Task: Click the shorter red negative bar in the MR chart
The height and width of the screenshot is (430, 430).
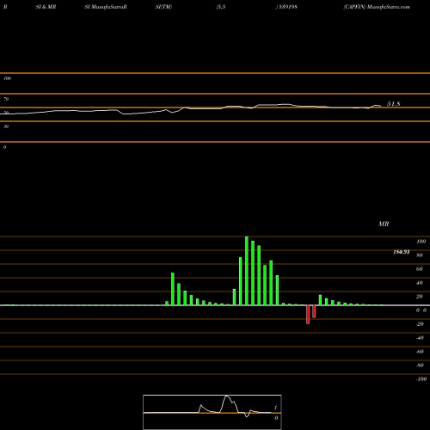Action: (314, 311)
